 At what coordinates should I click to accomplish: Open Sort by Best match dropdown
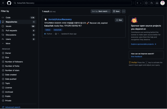pyautogui.click(x=101, y=11)
